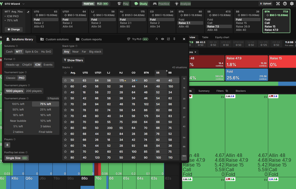Click the swap icon beside MTT Avg. 70bb
This screenshot has height=189, width=296.
click(28, 12)
